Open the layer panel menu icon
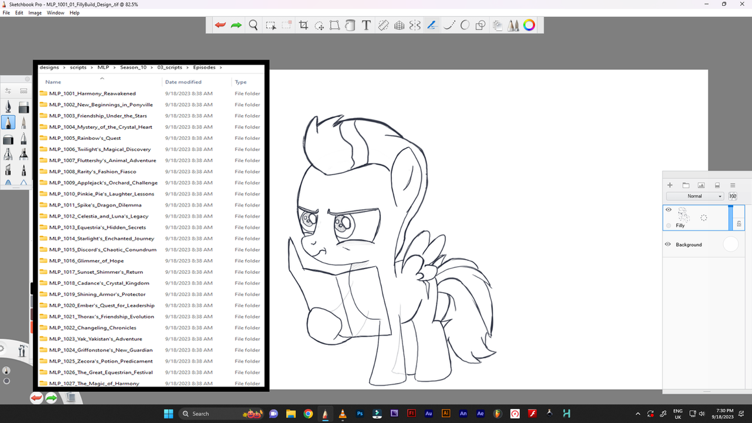Viewport: 752px width, 423px height. coord(733,185)
